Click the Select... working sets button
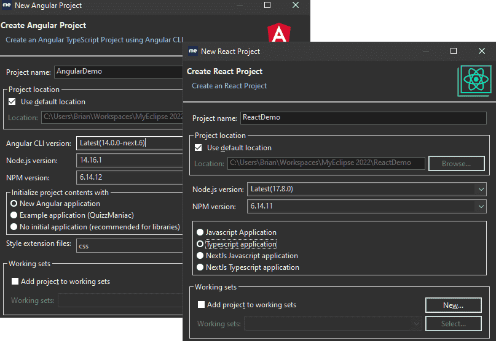The height and width of the screenshot is (341, 496). coord(454,324)
